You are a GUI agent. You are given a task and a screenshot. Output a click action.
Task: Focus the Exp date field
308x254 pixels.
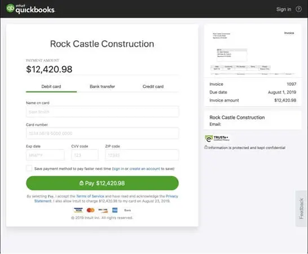[x=45, y=155]
